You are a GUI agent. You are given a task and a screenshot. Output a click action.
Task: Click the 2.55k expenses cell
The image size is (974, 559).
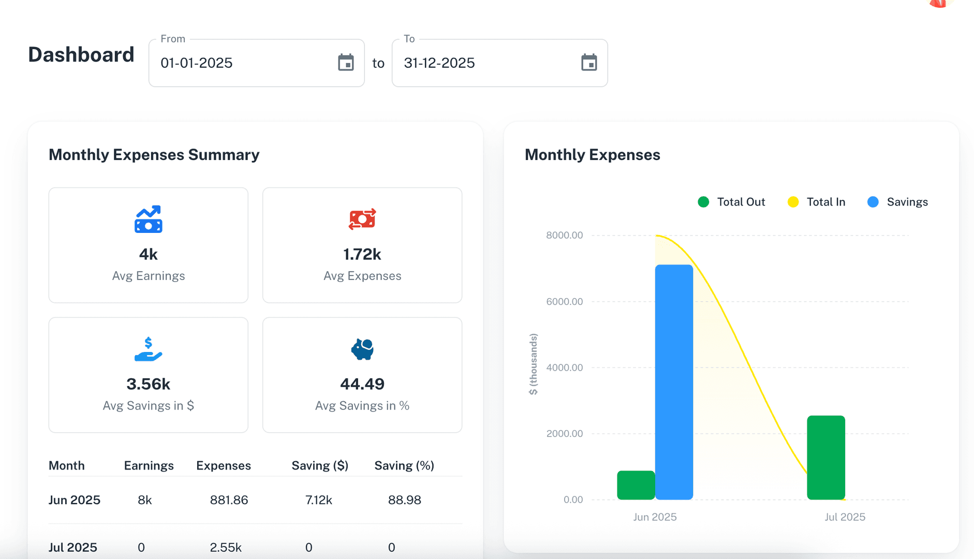(226, 547)
